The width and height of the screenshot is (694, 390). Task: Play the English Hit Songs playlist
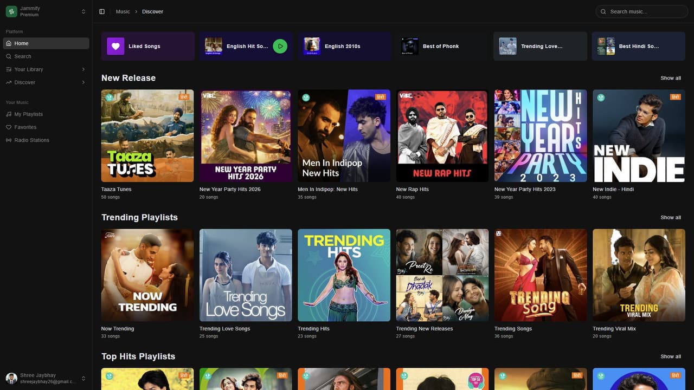pos(280,46)
